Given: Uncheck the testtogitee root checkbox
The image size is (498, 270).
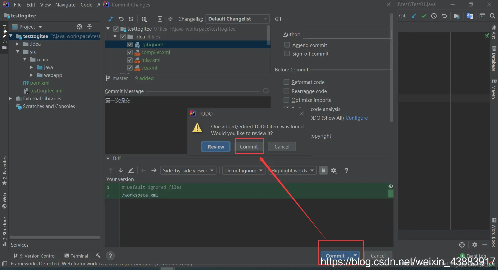Looking at the screenshot, I should point(116,29).
